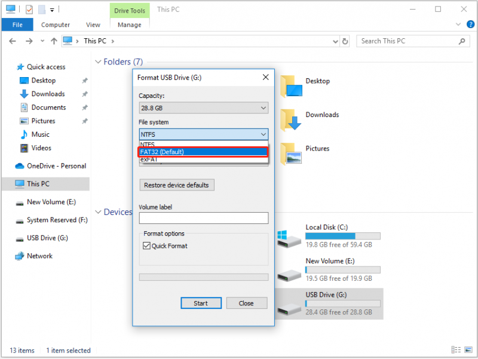Select This PC in the navigation pane
478x359 pixels.
[46, 184]
